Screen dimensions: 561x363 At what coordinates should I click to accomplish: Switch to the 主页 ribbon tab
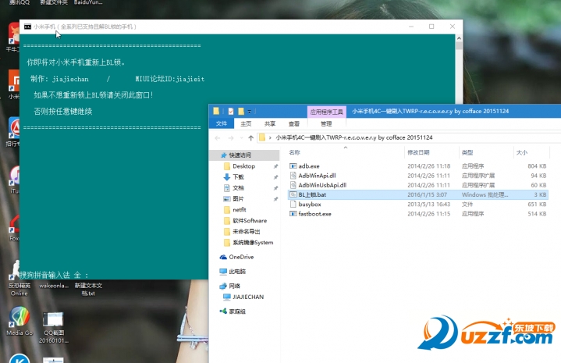[x=246, y=124]
